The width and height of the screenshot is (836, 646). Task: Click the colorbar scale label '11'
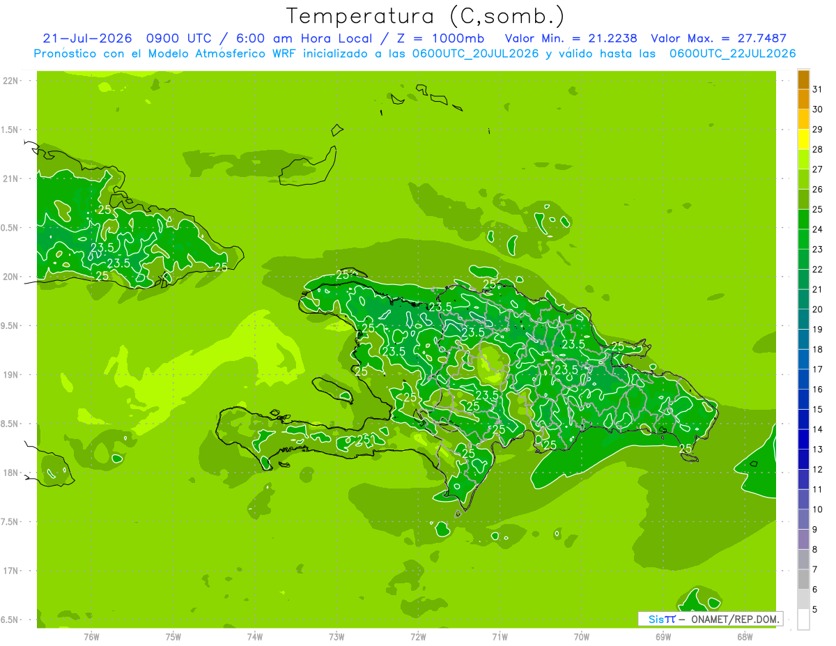818,490
